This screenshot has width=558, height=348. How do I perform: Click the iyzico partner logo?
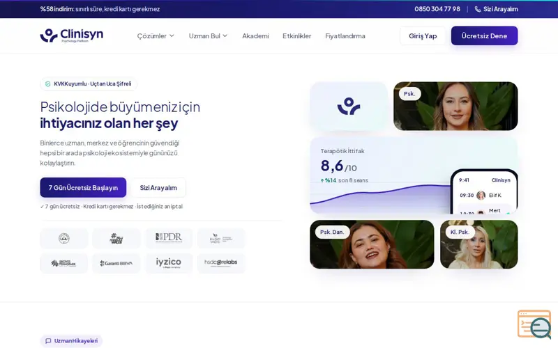(169, 263)
